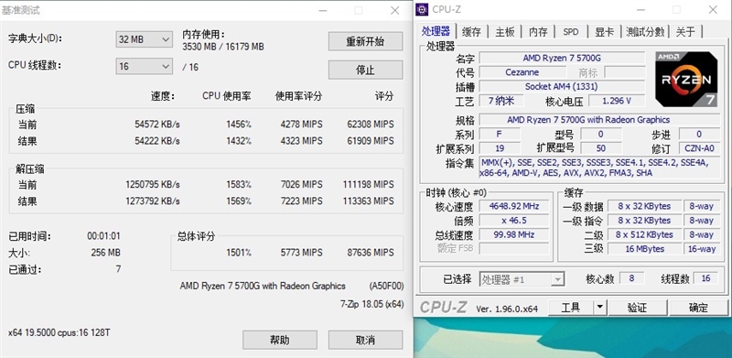Click the memory usage 3530 MB / 16179 MB text
This screenshot has width=732, height=358.
[x=223, y=47]
